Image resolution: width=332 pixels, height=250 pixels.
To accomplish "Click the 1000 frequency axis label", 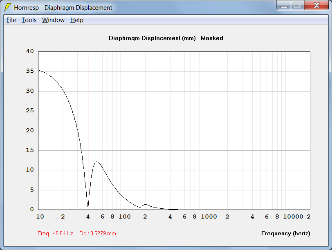I will 209,217.
